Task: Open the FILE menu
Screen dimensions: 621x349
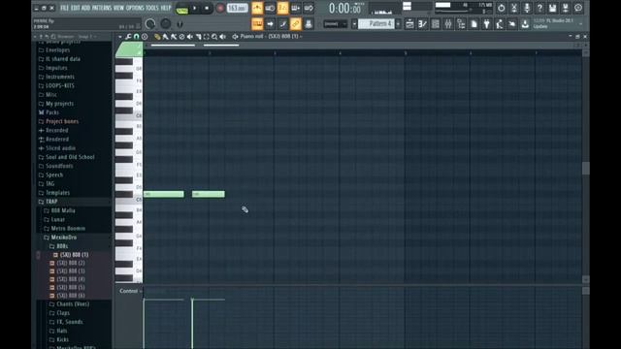Action: 64,8
